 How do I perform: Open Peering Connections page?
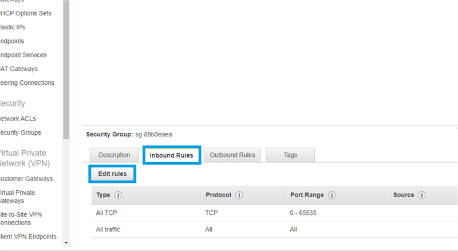pos(27,83)
